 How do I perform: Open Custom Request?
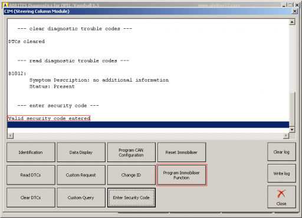81,175
